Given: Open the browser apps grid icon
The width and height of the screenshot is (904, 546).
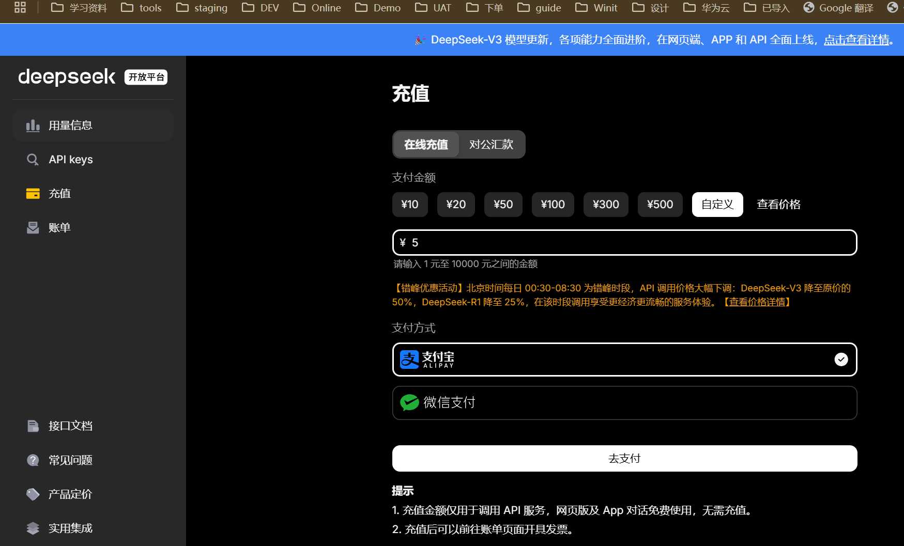Looking at the screenshot, I should click(20, 7).
